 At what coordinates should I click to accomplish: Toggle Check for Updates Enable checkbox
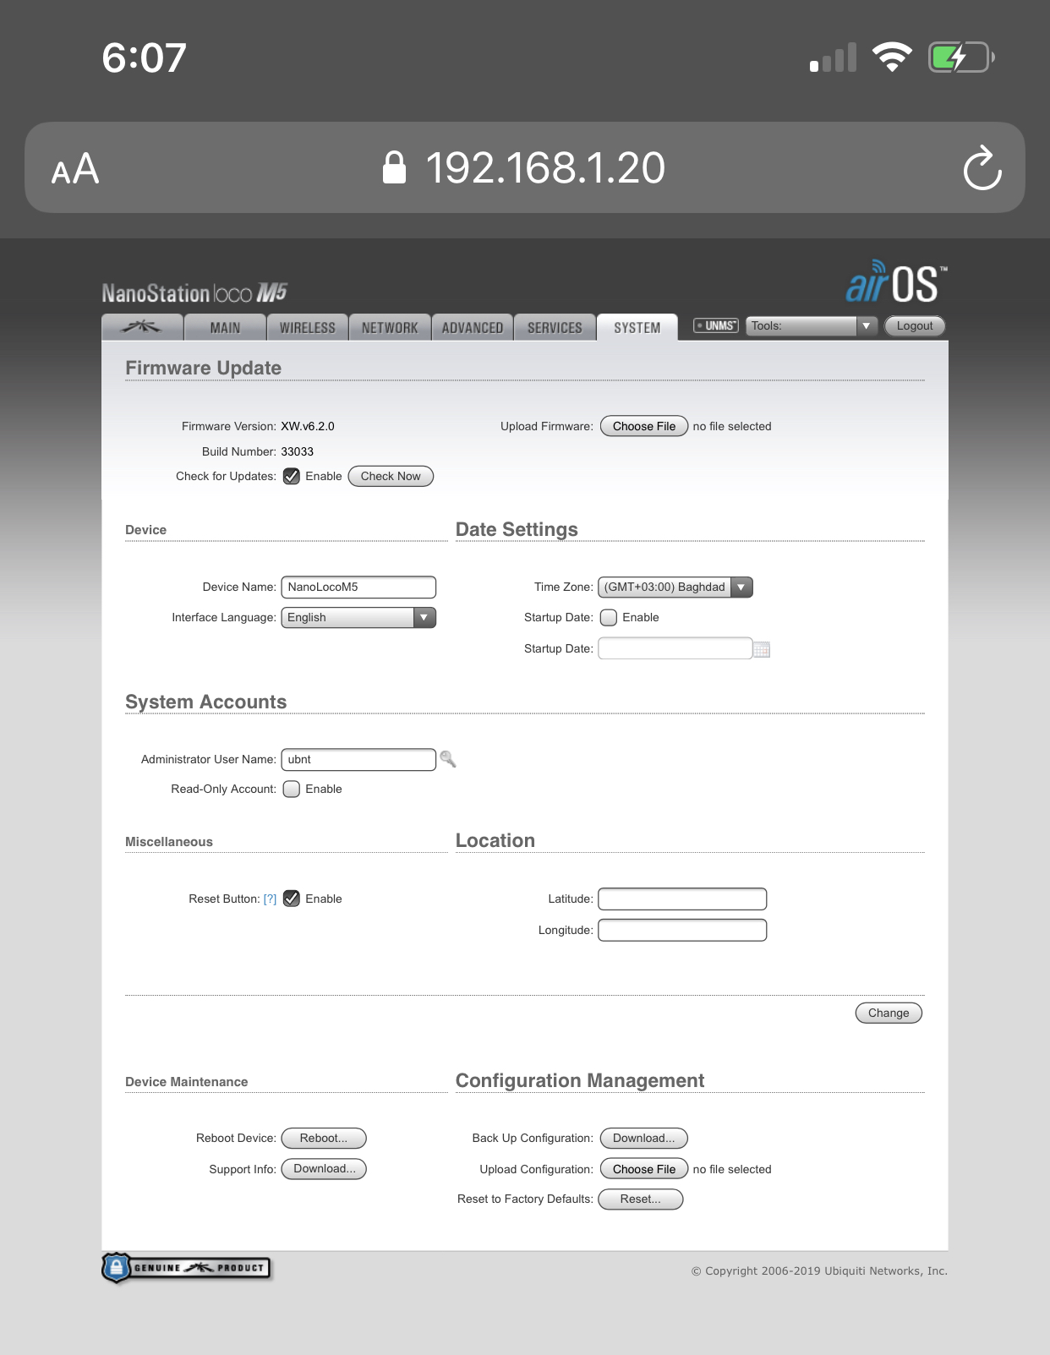point(292,476)
